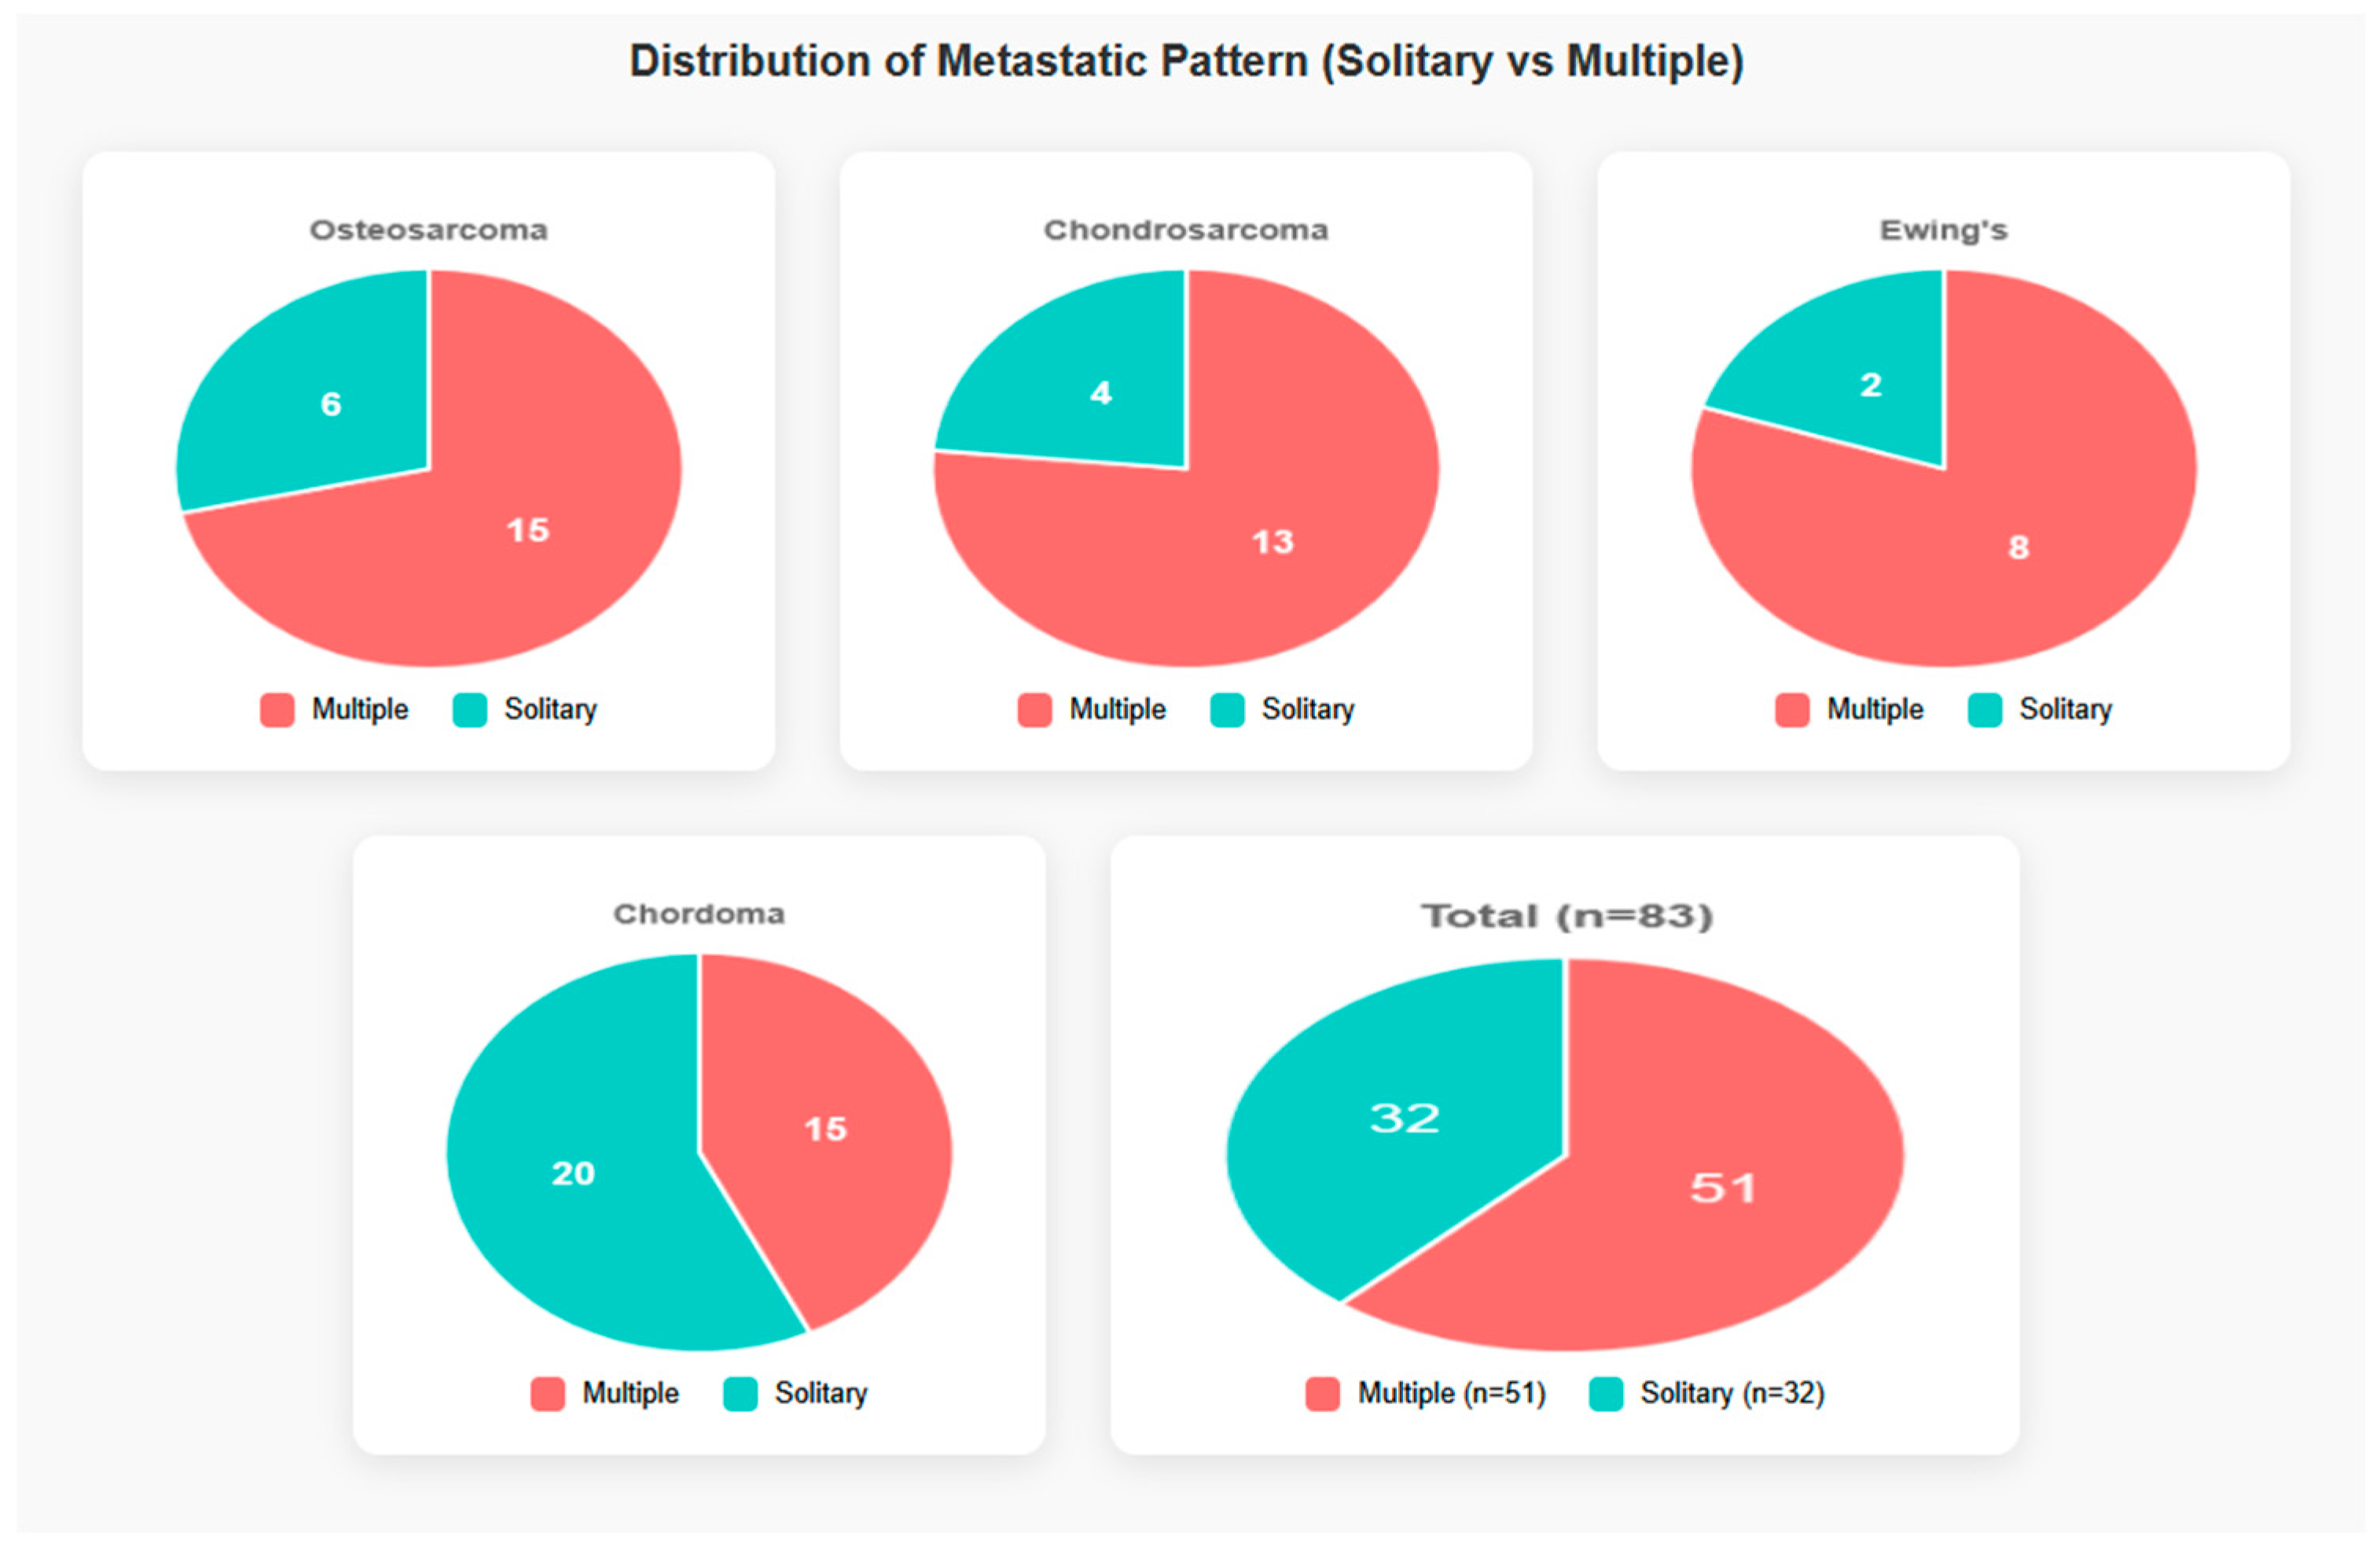The height and width of the screenshot is (1552, 2380).
Task: Click the Total (n=83) chart title
Action: (1567, 917)
